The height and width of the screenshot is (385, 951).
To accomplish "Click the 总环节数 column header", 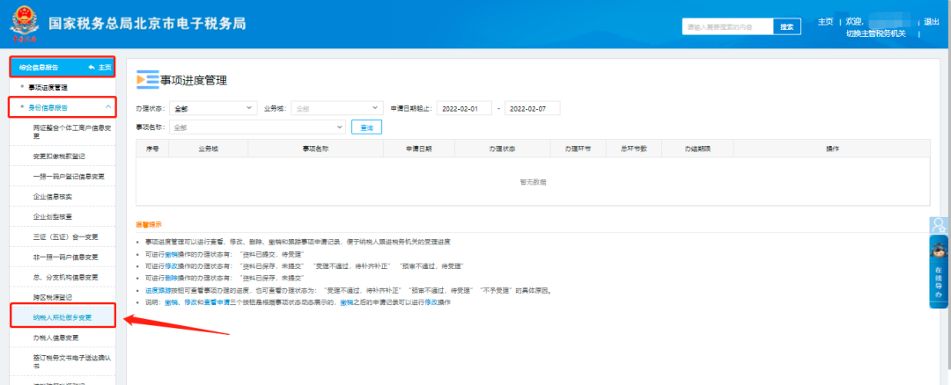I will [x=634, y=149].
